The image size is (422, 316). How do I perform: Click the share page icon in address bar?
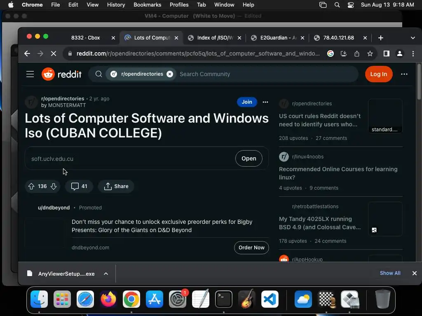tap(357, 53)
